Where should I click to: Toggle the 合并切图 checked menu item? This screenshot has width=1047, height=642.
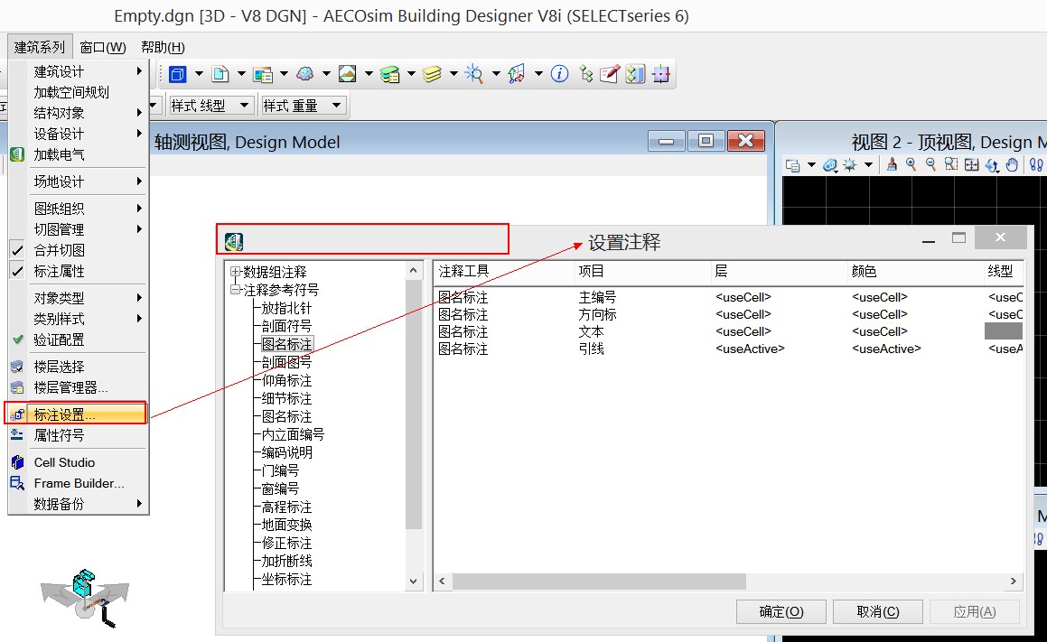[76, 250]
